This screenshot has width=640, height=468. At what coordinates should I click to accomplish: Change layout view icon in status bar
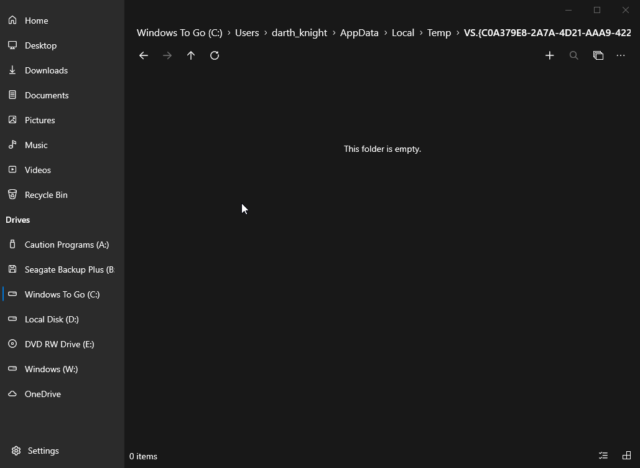tap(626, 456)
